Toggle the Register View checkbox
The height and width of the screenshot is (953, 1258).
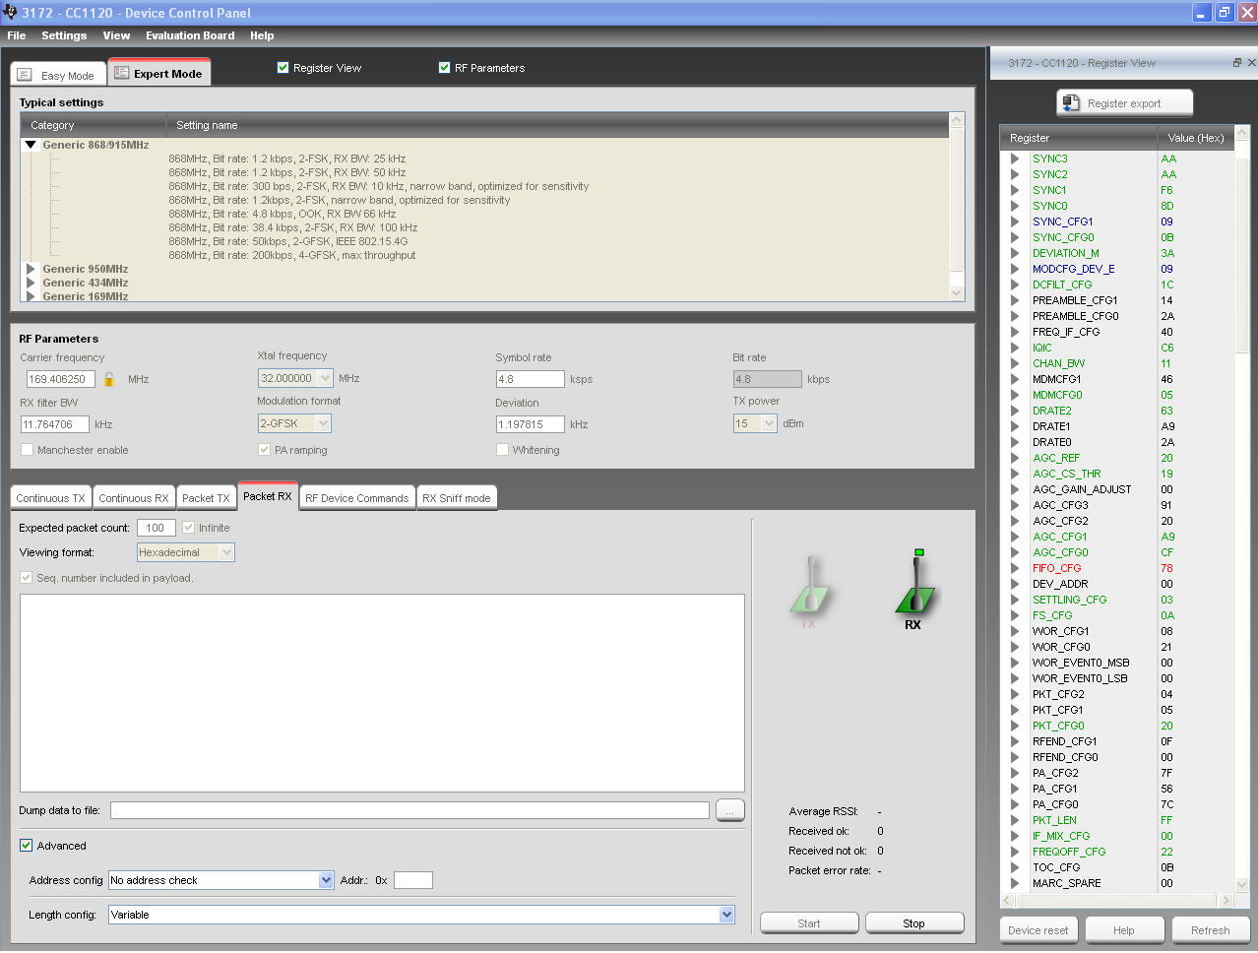click(x=283, y=68)
